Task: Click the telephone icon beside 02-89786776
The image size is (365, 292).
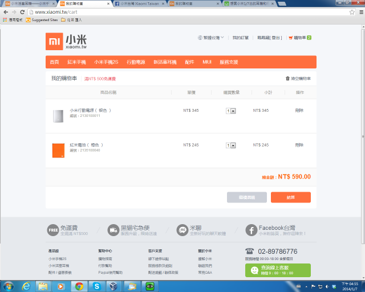Action: pos(250,251)
